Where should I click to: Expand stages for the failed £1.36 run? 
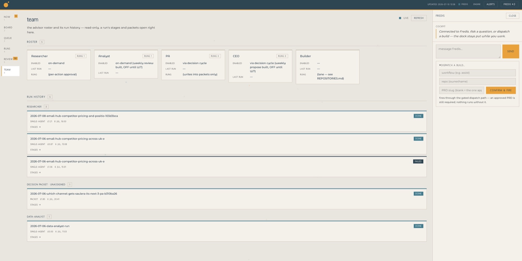click(x=35, y=173)
